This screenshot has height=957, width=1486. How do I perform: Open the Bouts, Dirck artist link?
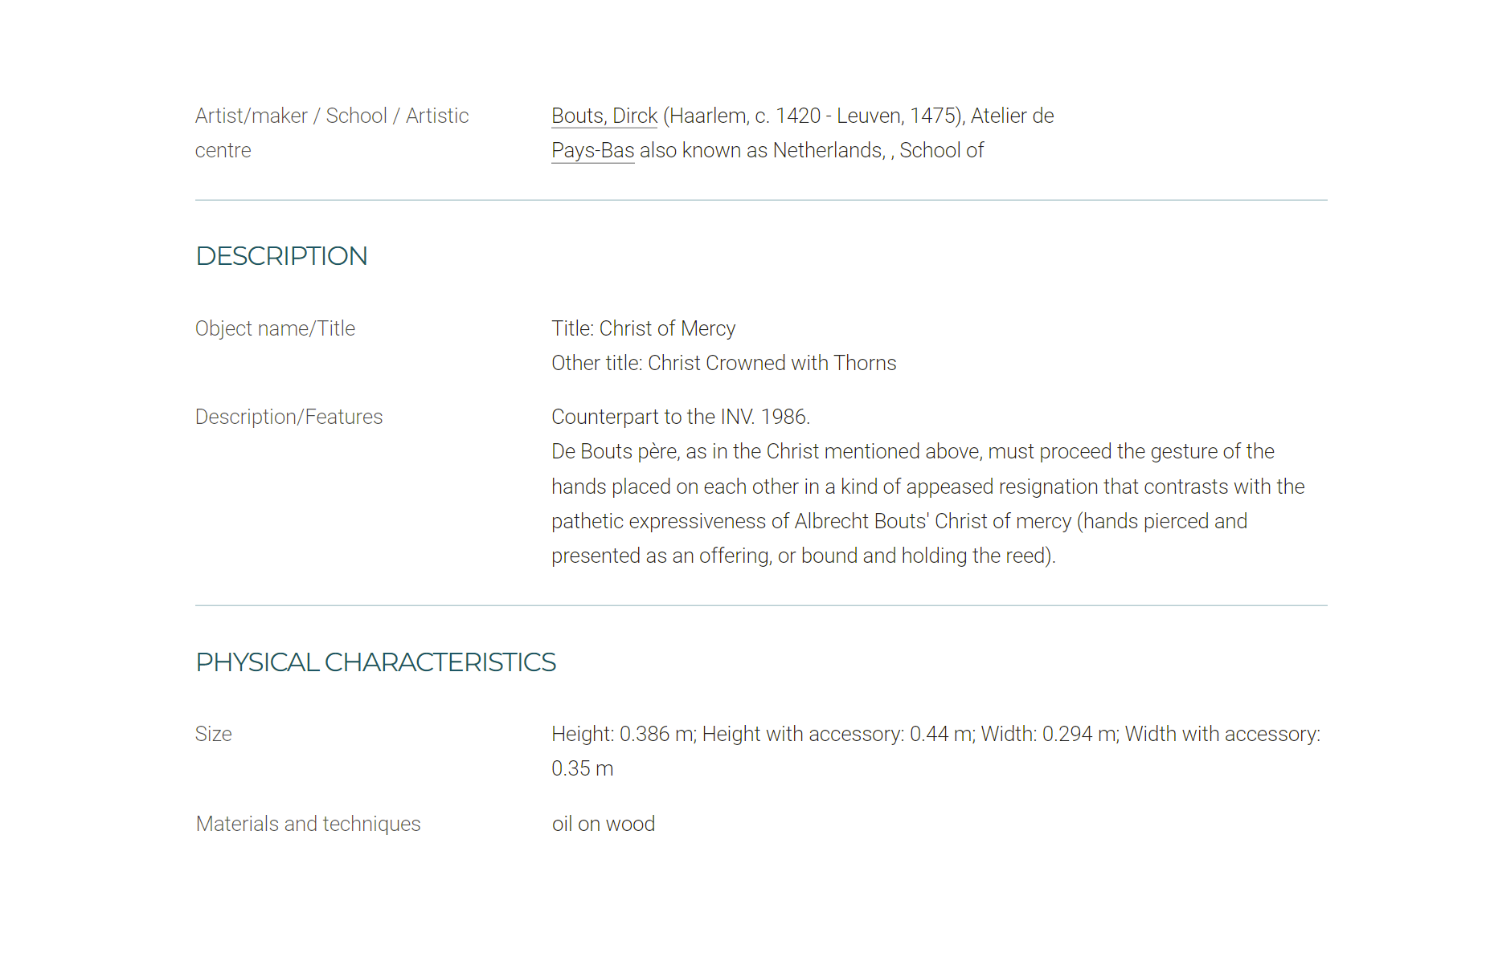point(604,116)
